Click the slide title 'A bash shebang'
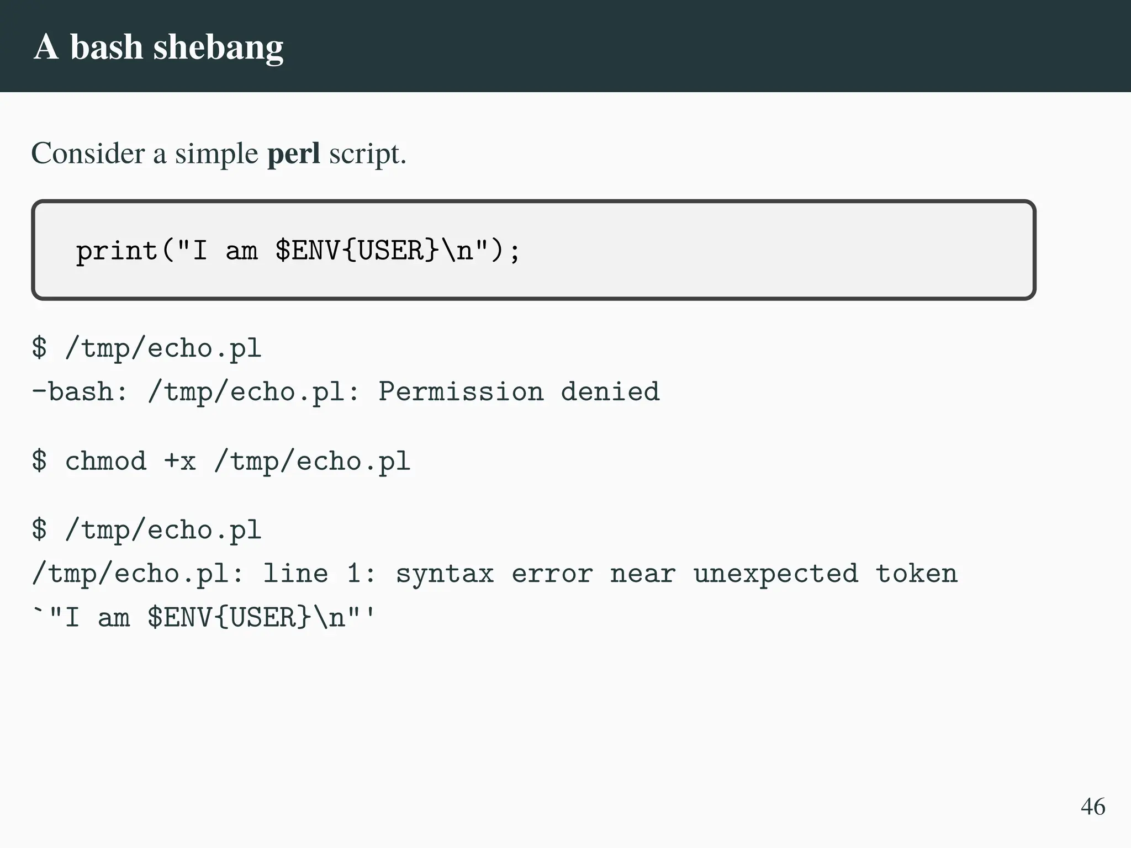The width and height of the screenshot is (1131, 848). (158, 46)
